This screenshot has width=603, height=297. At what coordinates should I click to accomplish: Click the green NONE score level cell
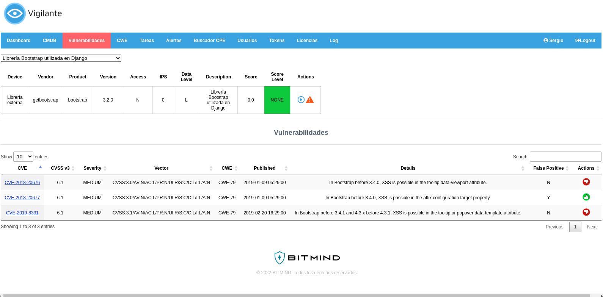[277, 100]
